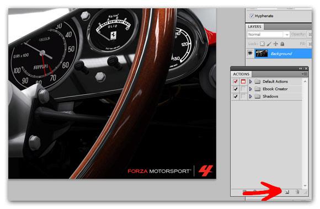
Task: Select the lock transparent pixels icon
Action: coord(262,44)
